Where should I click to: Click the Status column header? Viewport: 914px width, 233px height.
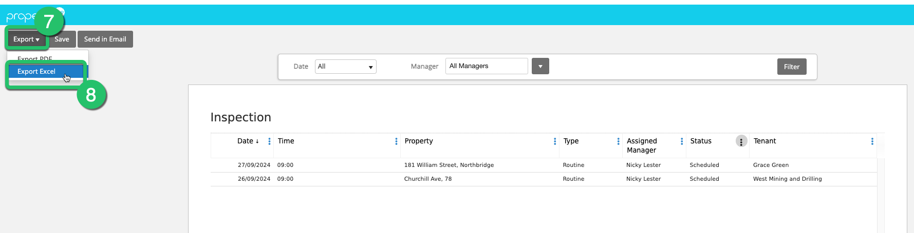[701, 141]
